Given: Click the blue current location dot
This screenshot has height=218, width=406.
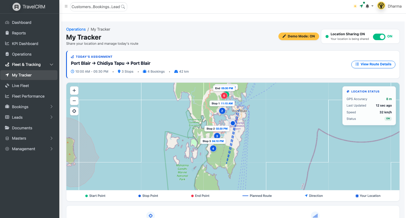Looking at the screenshot, I should [233, 123].
